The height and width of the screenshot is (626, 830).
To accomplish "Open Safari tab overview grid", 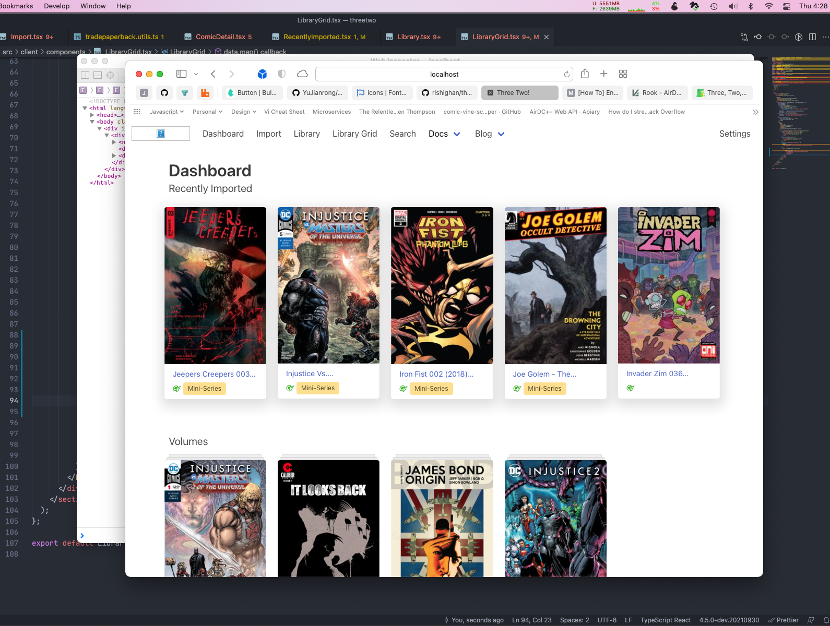I will point(623,74).
